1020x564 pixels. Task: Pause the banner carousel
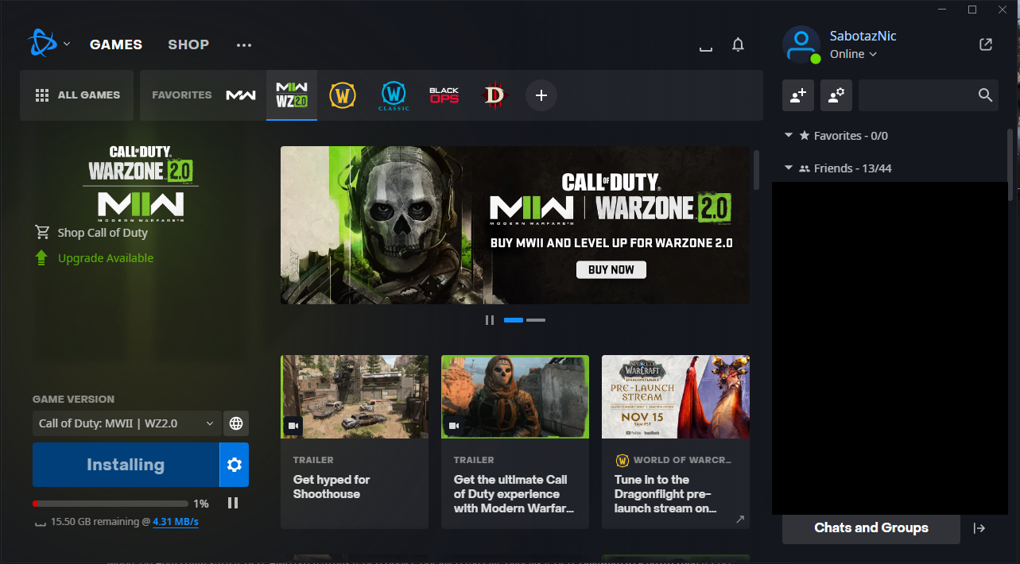point(490,320)
